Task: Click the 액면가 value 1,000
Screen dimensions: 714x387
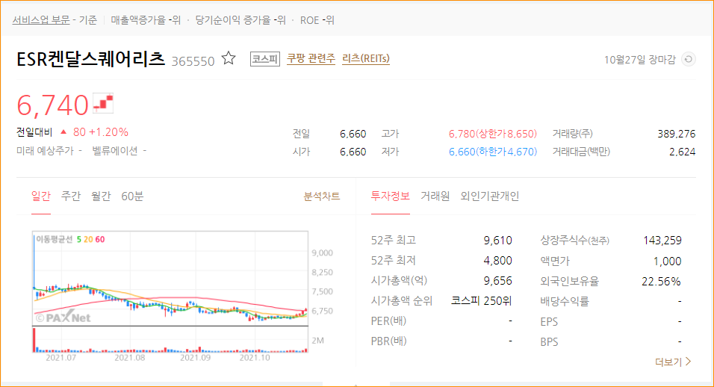Action: click(667, 261)
